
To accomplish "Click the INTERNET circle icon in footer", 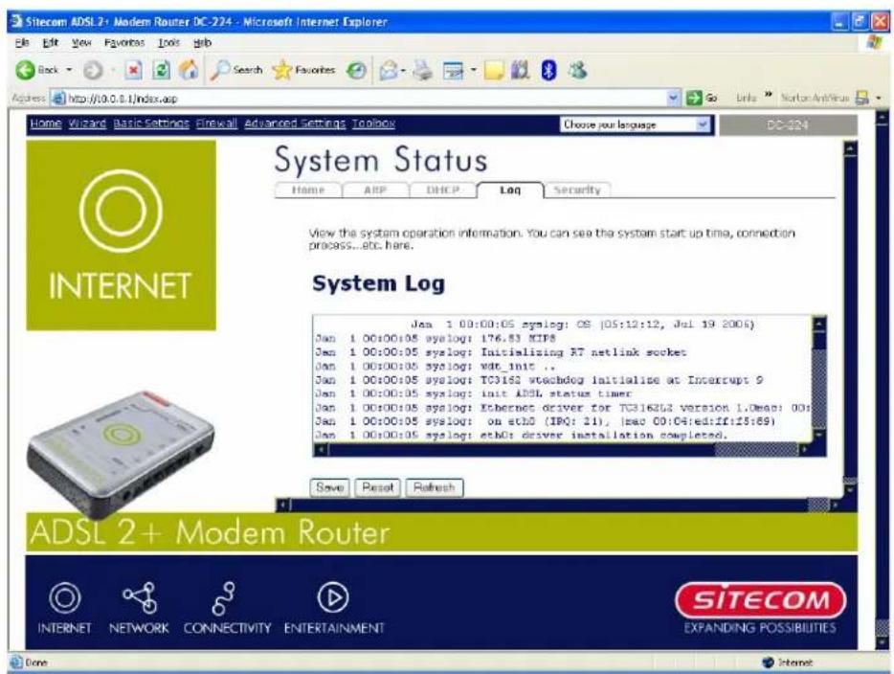I will tap(64, 597).
